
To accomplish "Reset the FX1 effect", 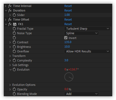I will coord(68,24).
